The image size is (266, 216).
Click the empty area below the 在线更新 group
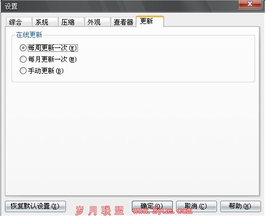point(132,138)
